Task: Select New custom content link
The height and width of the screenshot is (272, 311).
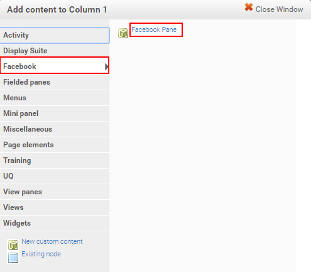Action: click(52, 241)
